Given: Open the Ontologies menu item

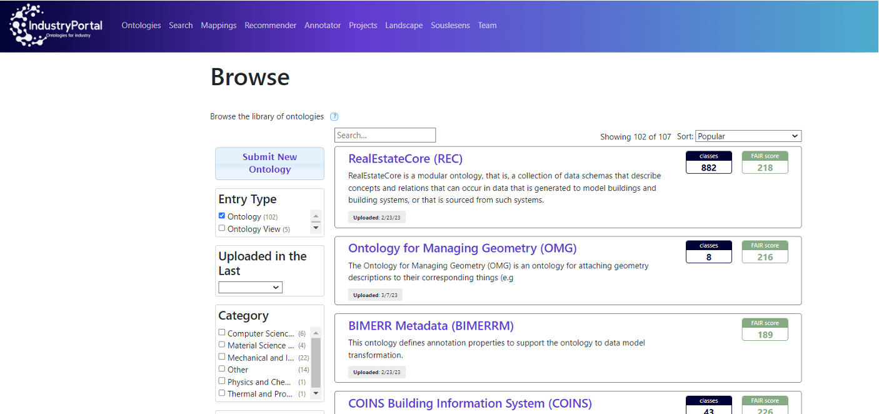Looking at the screenshot, I should tap(141, 26).
